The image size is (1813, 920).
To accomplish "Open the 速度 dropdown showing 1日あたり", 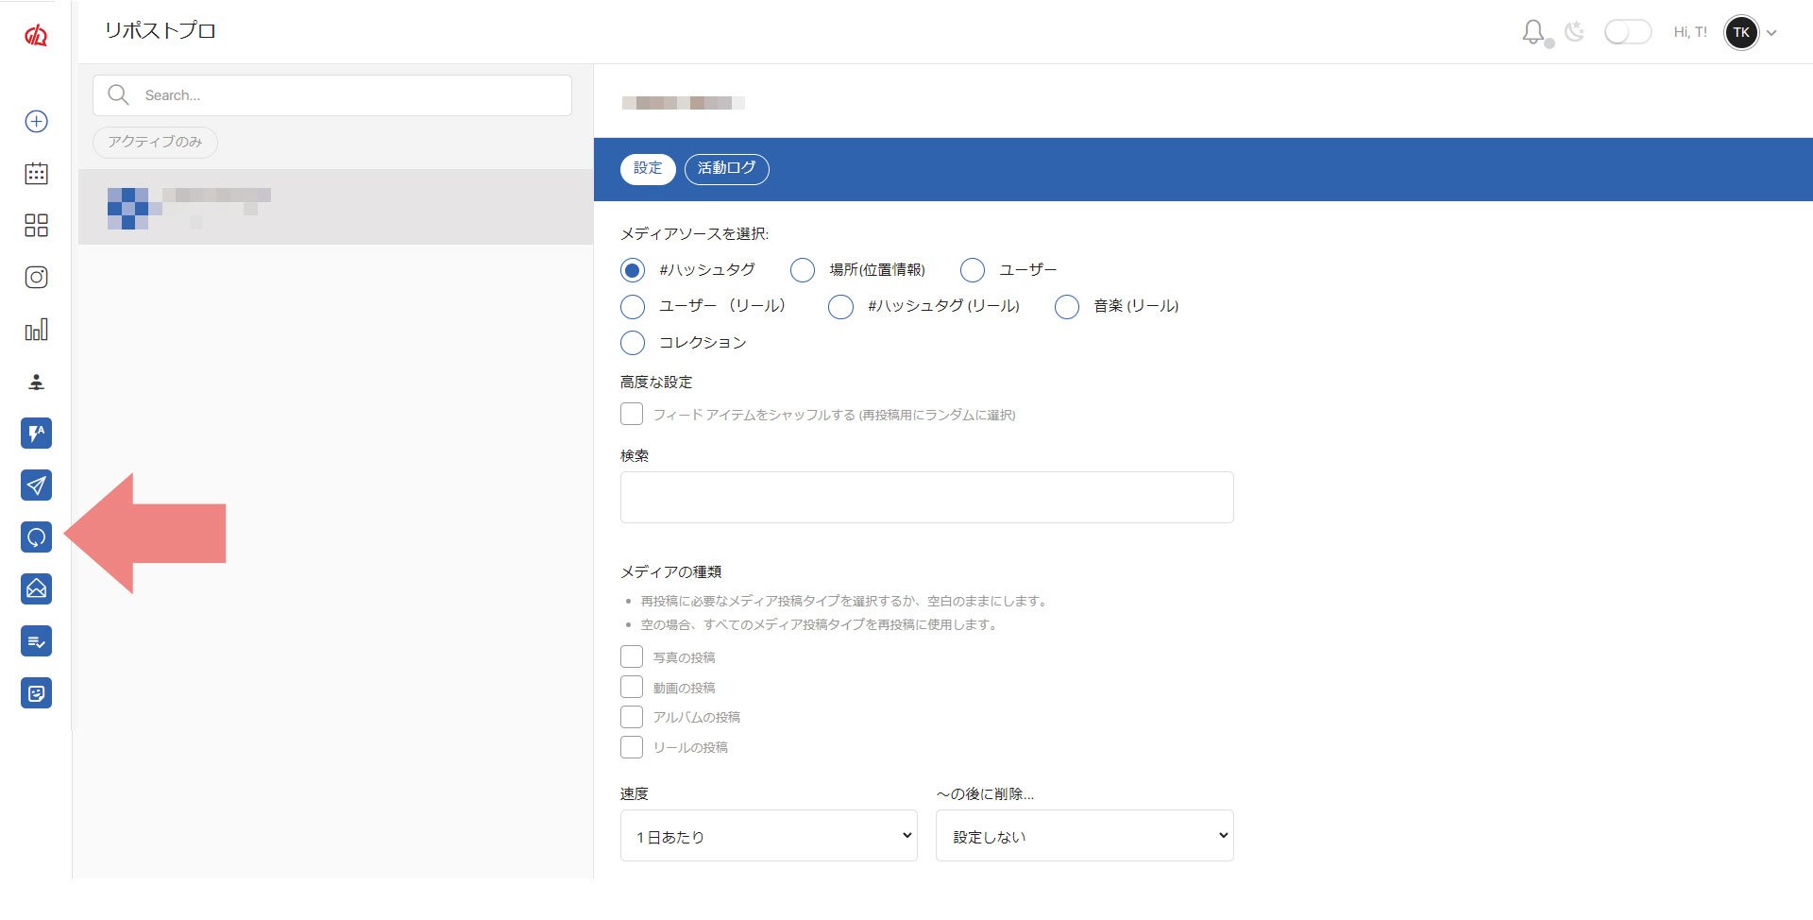I will coord(769,836).
